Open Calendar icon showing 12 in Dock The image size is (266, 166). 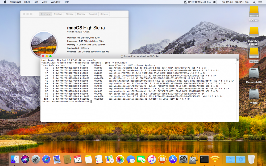[78, 159]
